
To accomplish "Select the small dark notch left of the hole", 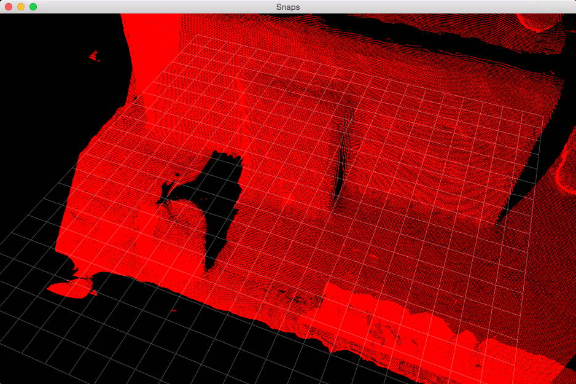I will 166,198.
